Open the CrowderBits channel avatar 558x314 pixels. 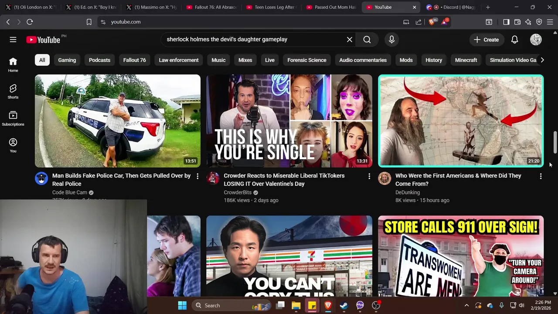point(213,178)
